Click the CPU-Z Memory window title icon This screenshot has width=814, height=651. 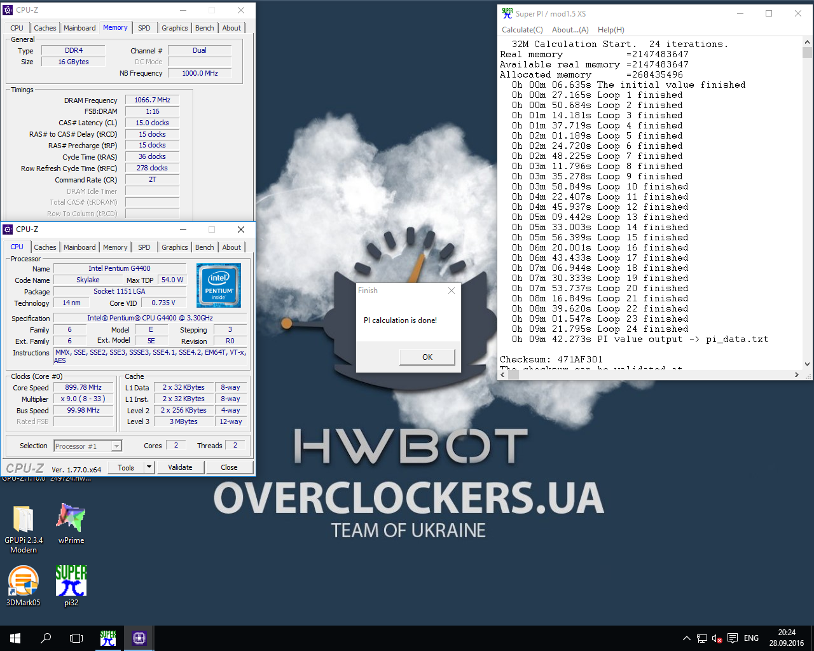pos(8,10)
